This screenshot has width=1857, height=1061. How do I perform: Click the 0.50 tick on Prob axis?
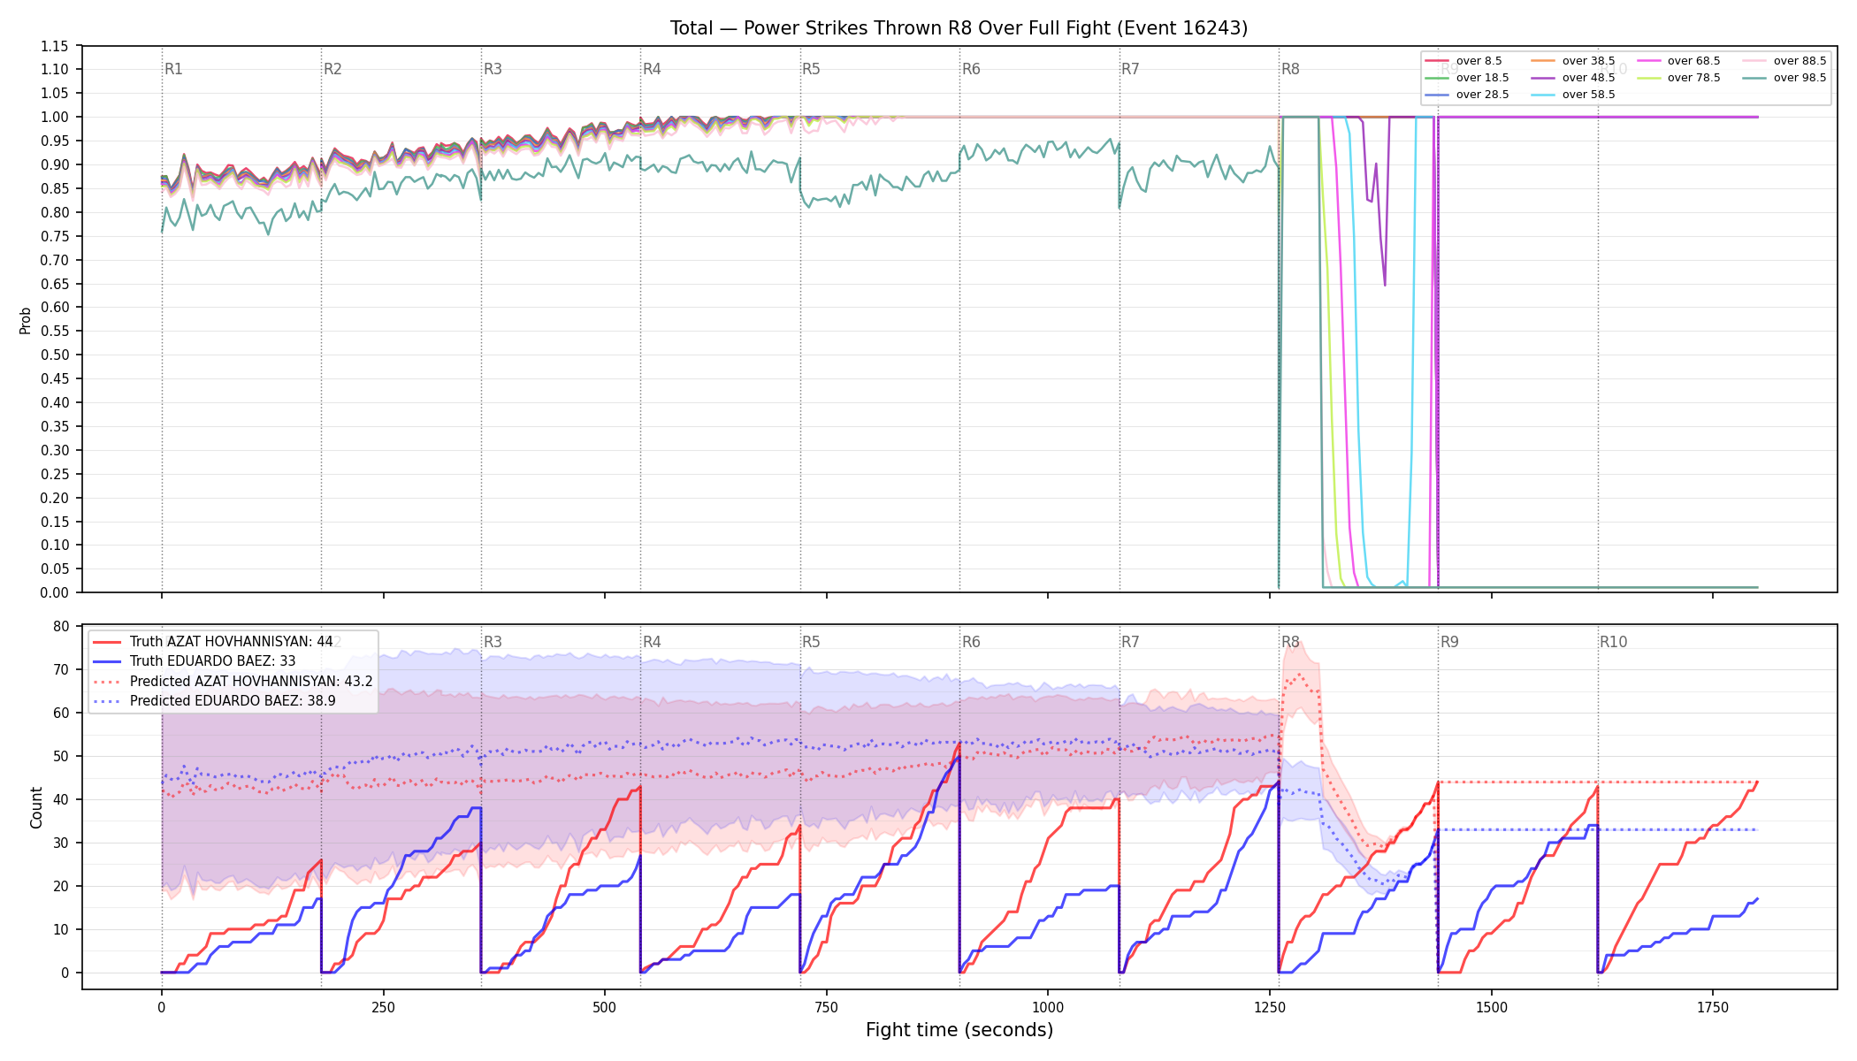click(55, 355)
